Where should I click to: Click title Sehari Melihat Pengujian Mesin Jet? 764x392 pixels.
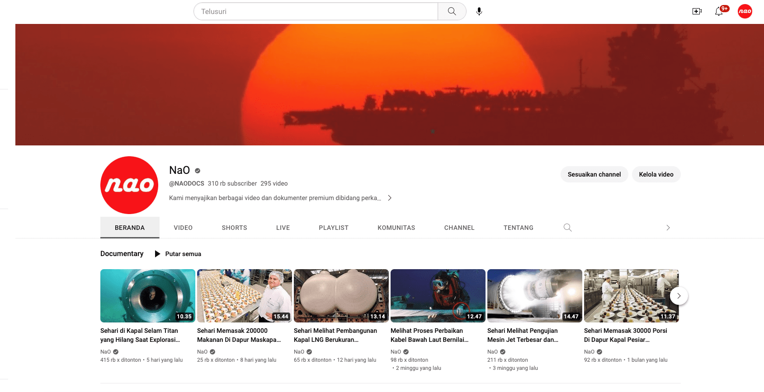[x=523, y=335]
